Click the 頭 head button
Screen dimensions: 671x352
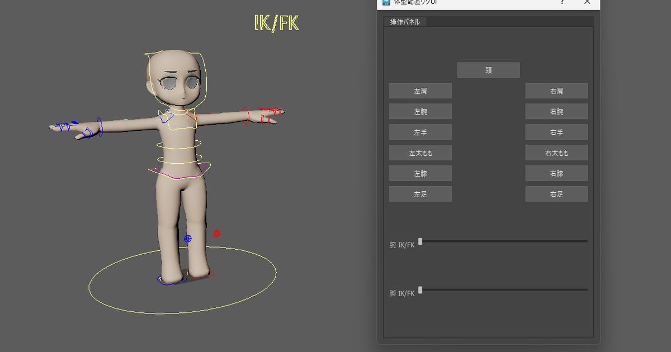click(489, 70)
